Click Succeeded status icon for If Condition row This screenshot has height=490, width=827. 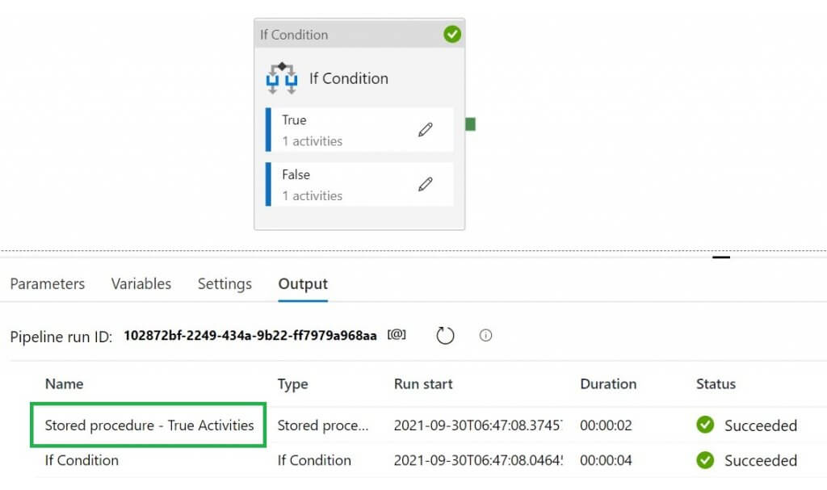[x=705, y=460]
